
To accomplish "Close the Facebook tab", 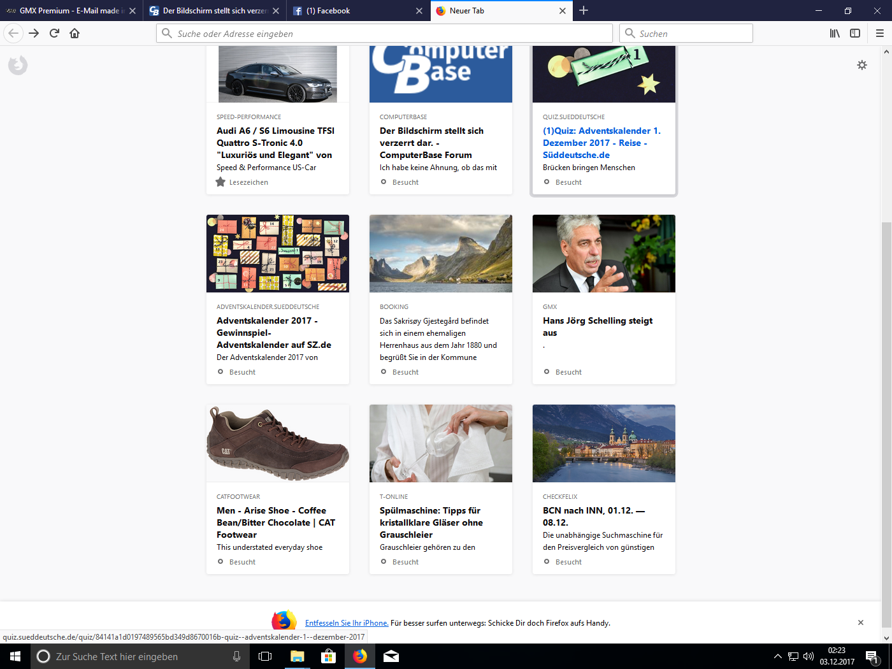I will pyautogui.click(x=419, y=11).
